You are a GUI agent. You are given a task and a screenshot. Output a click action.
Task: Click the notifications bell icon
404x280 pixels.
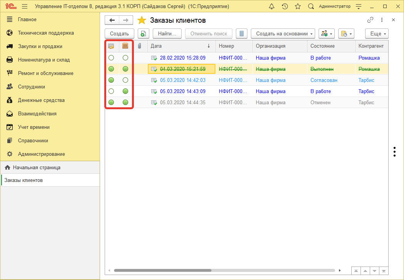coord(272,7)
